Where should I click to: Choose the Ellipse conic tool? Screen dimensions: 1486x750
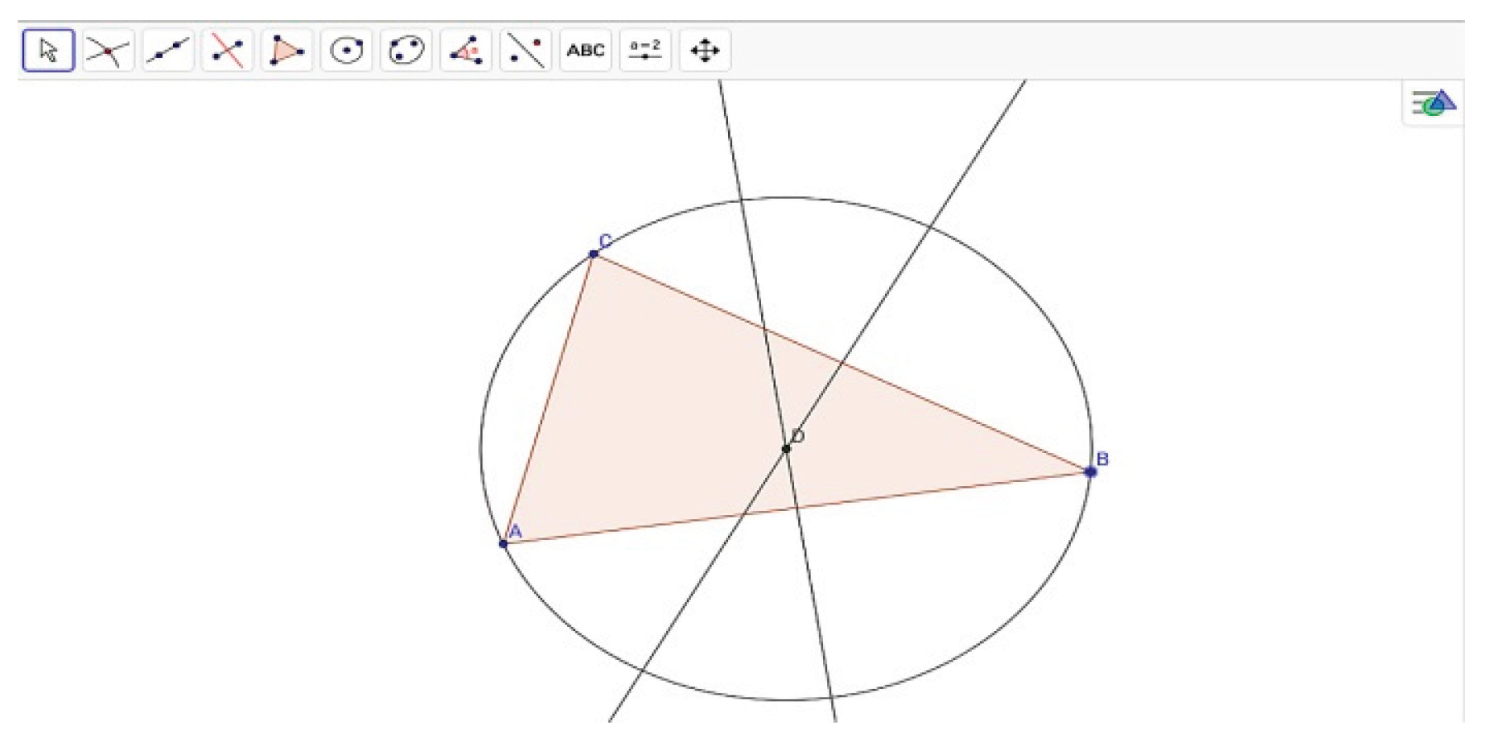[x=405, y=51]
